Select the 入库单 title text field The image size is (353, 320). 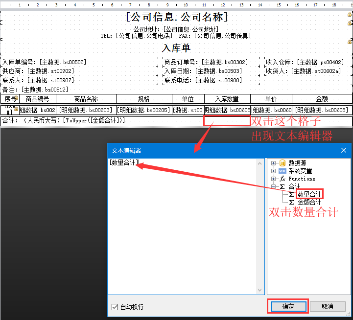tap(176, 48)
